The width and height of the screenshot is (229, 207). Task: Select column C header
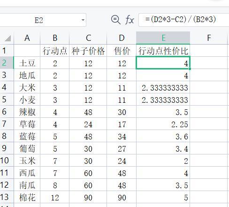pos(88,38)
